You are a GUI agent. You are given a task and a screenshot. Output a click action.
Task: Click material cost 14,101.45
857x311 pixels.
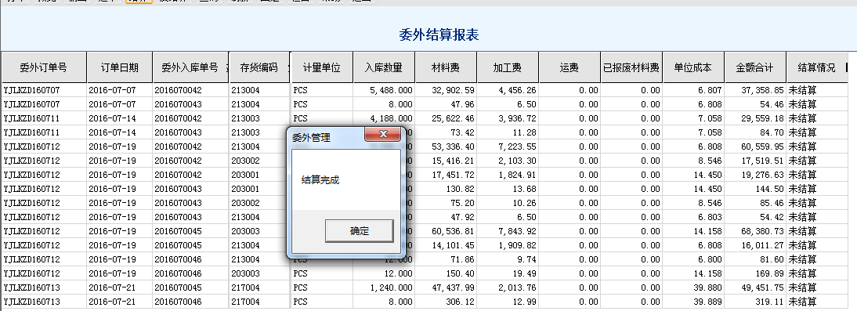click(x=446, y=245)
